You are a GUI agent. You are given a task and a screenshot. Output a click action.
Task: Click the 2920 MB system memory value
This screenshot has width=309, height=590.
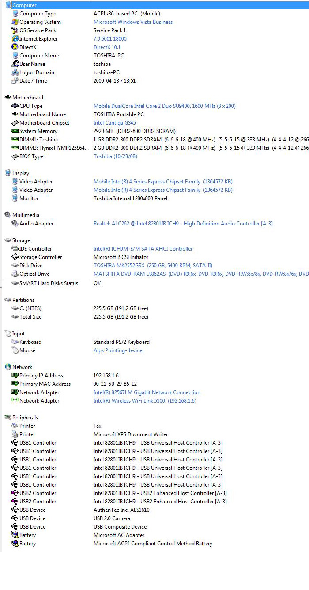click(135, 131)
